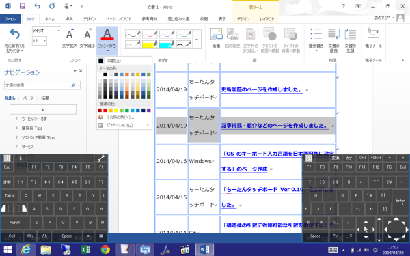Select the black ink pen
The height and width of the screenshot is (256, 410).
tap(133, 35)
